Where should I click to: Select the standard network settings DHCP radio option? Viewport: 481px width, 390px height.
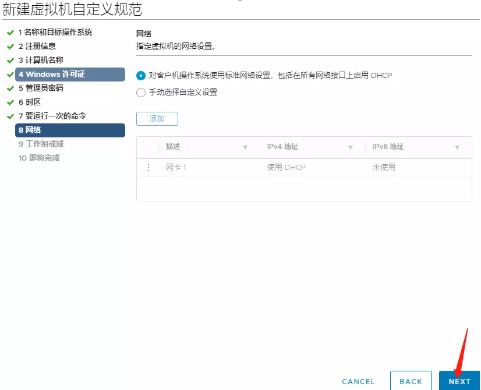click(x=141, y=76)
